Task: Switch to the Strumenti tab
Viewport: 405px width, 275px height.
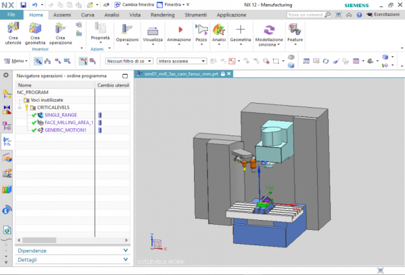Action: (195, 15)
